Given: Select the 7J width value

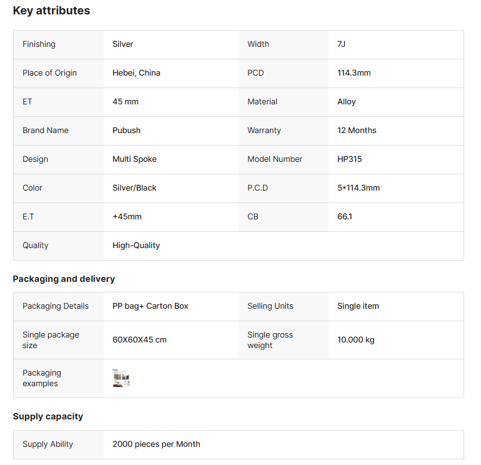Looking at the screenshot, I should [341, 44].
